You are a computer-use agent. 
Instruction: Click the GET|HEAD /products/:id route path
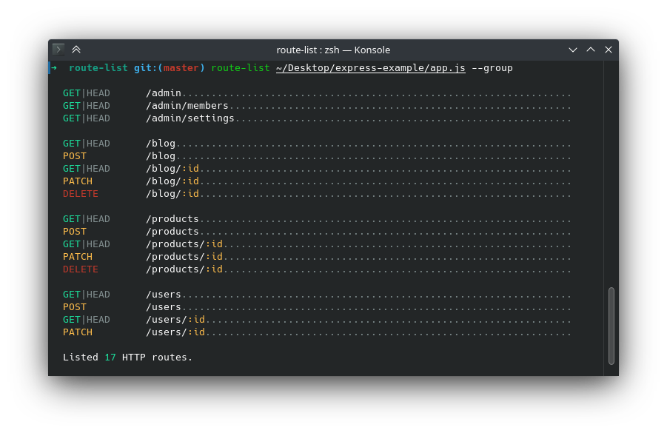pyautogui.click(x=184, y=244)
